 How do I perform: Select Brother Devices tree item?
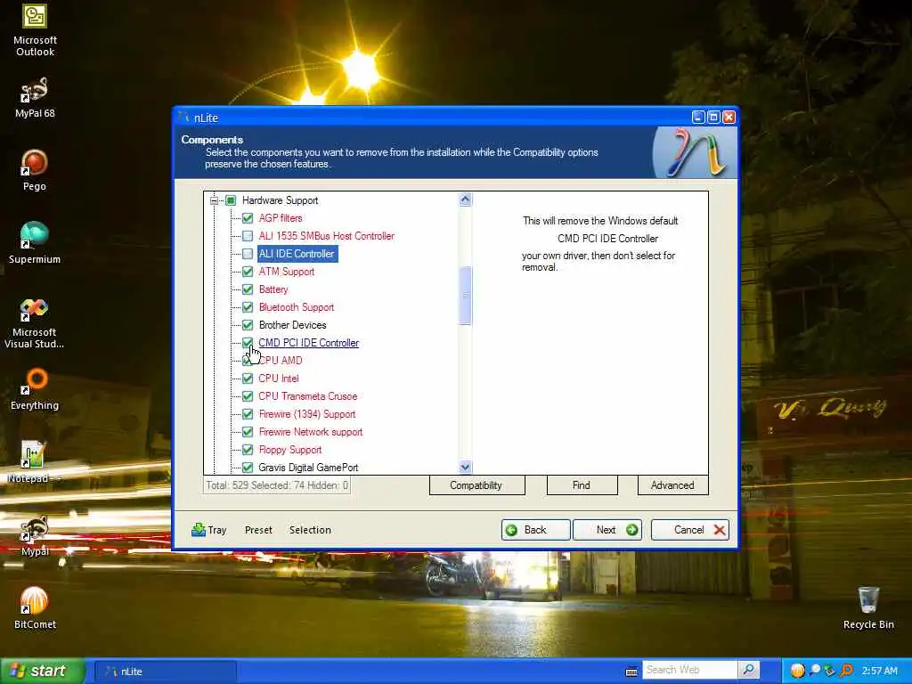click(292, 325)
